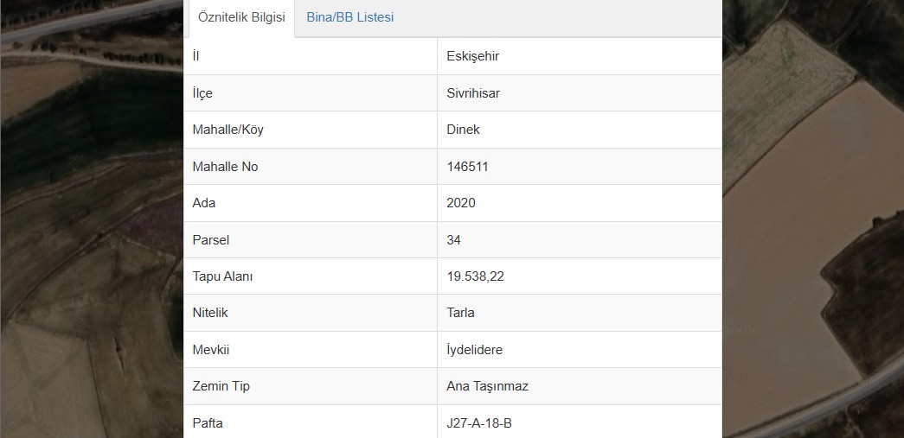
Task: Click the Pafta row label
Action: tap(208, 423)
